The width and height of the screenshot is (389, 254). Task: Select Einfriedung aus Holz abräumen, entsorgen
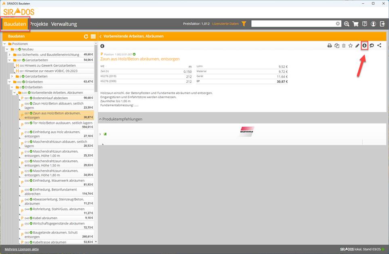point(57,134)
